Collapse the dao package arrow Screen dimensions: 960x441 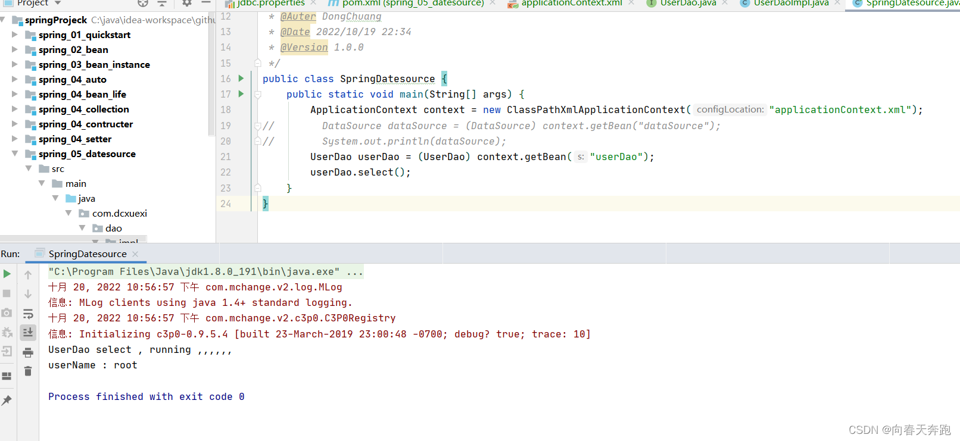pos(82,228)
